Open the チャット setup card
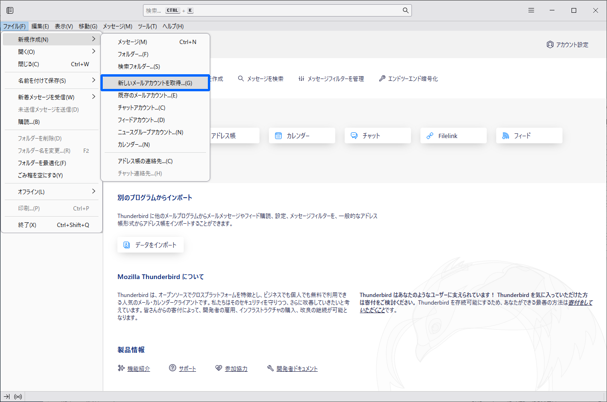Viewport: 607px width, 402px height. [x=378, y=136]
